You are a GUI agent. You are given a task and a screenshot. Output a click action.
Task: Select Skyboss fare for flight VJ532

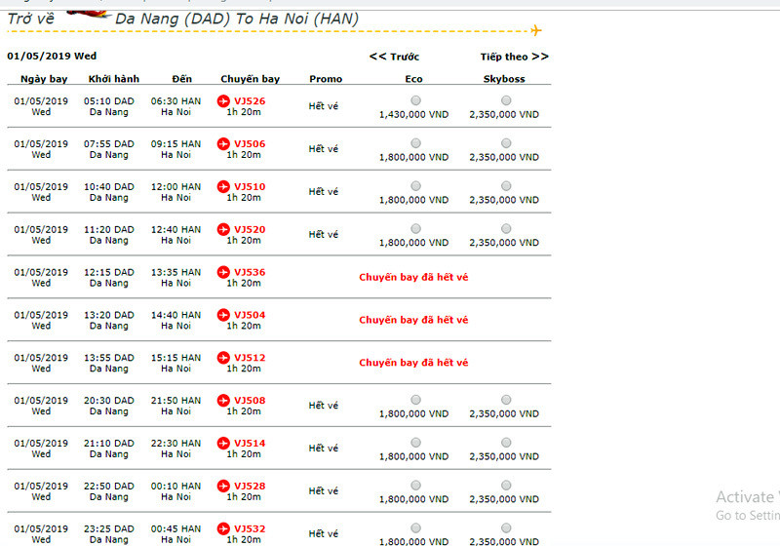coord(506,528)
